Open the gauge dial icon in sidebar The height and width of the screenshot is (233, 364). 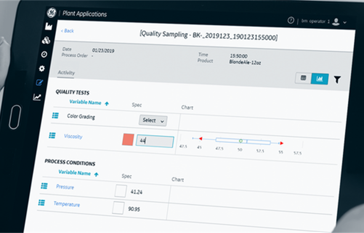tap(44, 54)
